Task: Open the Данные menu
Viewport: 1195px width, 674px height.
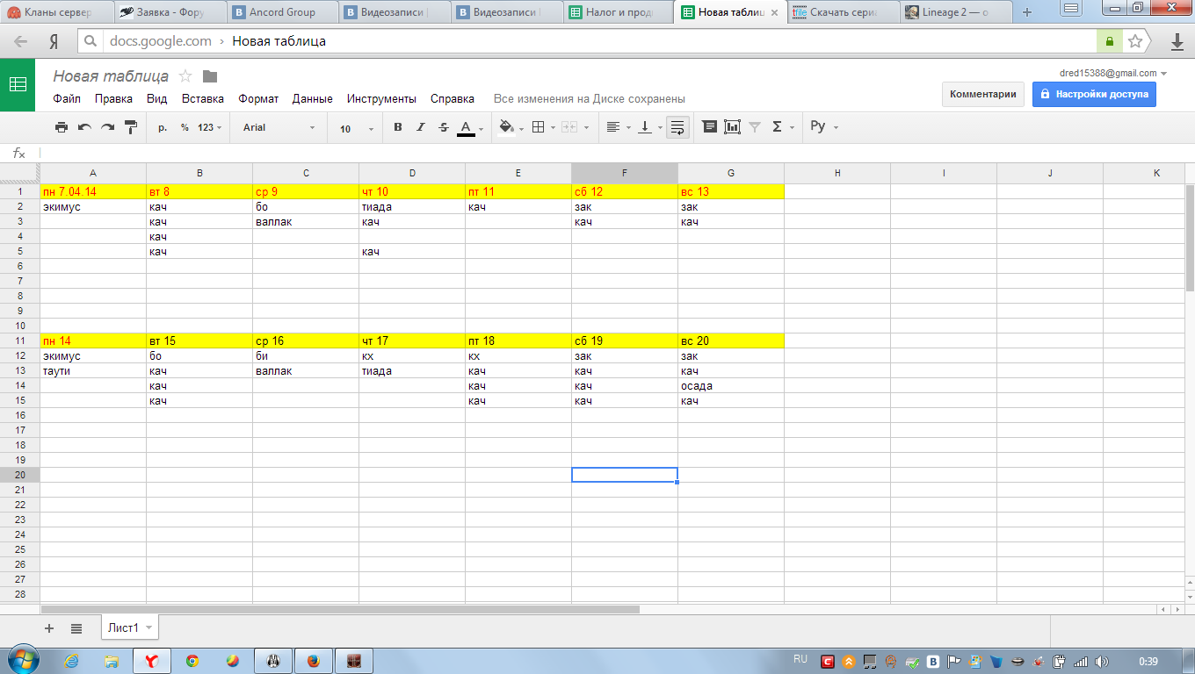Action: pos(312,99)
